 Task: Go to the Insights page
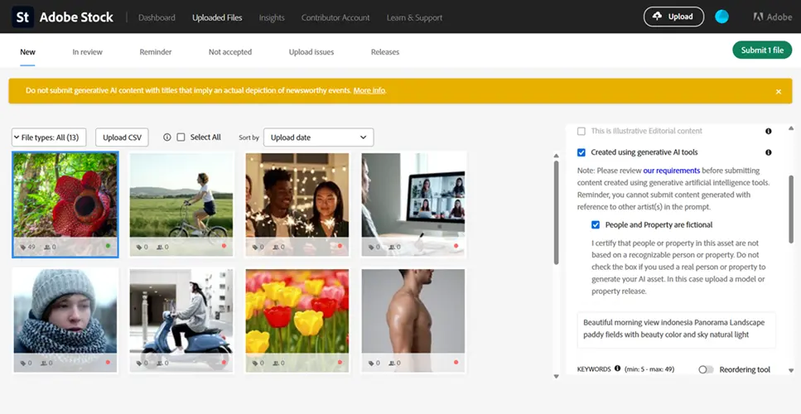pos(272,17)
